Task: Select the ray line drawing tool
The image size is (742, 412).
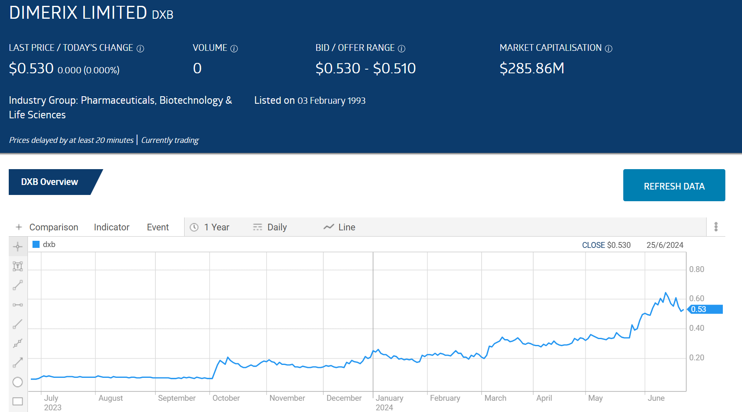Action: [x=17, y=324]
